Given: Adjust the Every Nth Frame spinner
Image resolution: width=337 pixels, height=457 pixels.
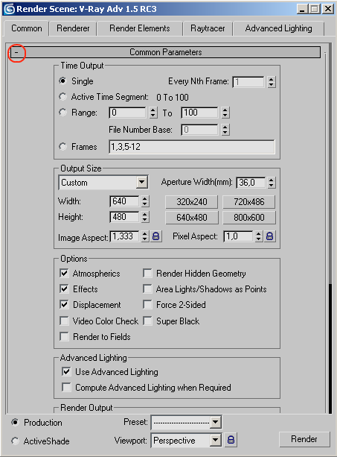Looking at the screenshot, I should click(x=271, y=82).
